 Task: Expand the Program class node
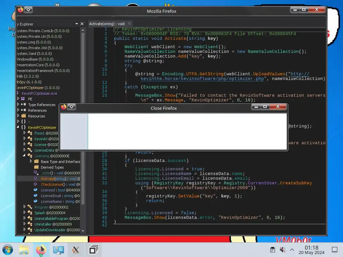[x=24, y=207]
